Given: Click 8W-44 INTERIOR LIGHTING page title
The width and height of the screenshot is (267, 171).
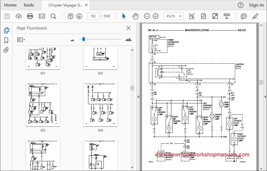Looking at the screenshot, I should (197, 30).
